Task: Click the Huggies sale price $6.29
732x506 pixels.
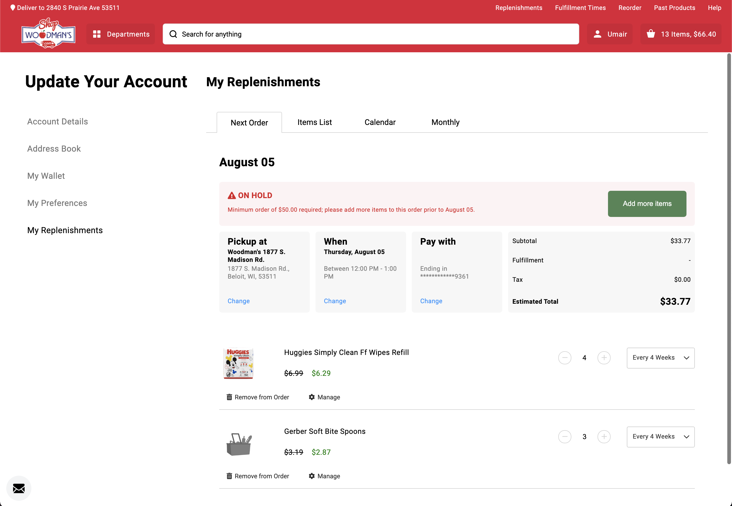Action: click(x=321, y=373)
